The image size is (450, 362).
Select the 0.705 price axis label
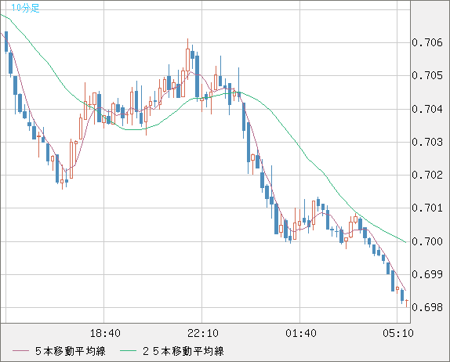click(427, 76)
